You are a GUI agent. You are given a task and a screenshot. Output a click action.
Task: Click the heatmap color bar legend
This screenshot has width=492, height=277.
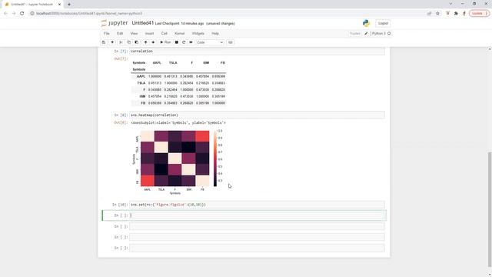pos(215,159)
